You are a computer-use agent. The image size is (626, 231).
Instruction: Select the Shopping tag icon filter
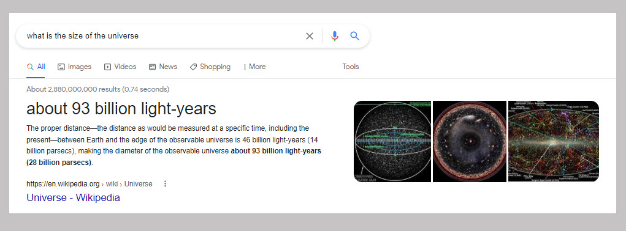coord(193,67)
